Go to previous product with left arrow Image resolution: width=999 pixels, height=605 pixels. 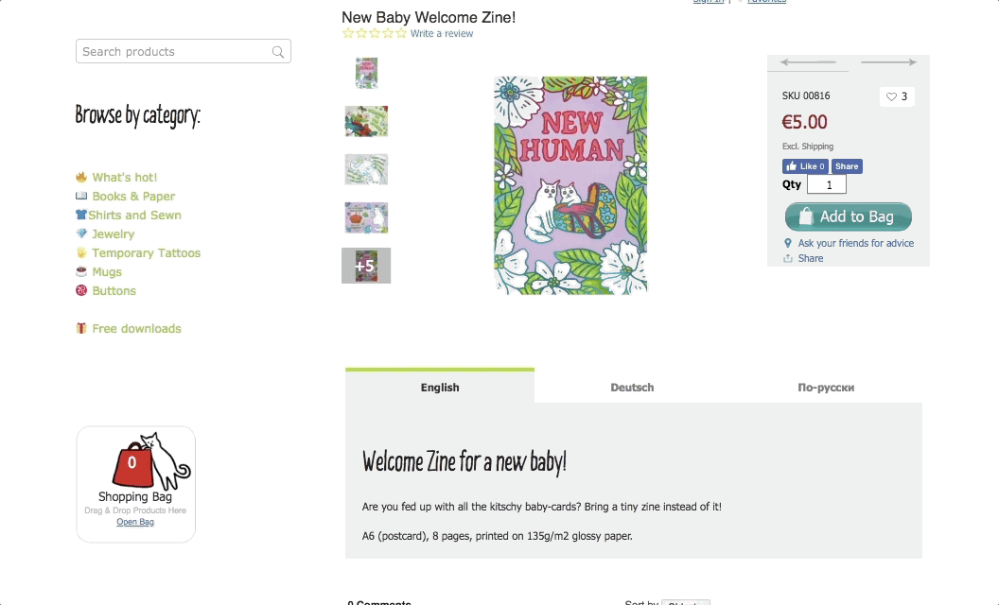click(x=808, y=62)
